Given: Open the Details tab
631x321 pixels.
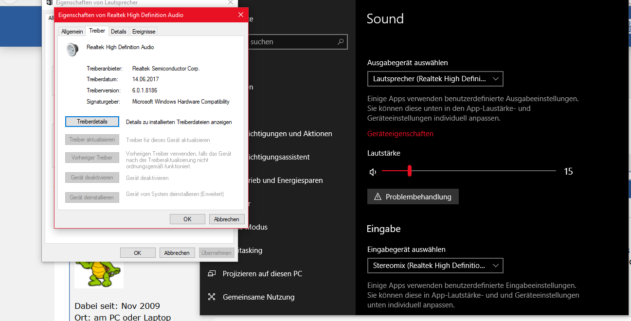Looking at the screenshot, I should (x=118, y=31).
